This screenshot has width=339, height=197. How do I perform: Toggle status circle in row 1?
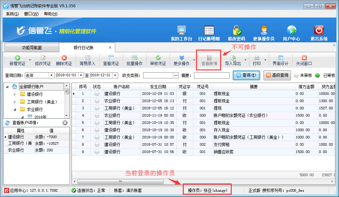point(97,94)
